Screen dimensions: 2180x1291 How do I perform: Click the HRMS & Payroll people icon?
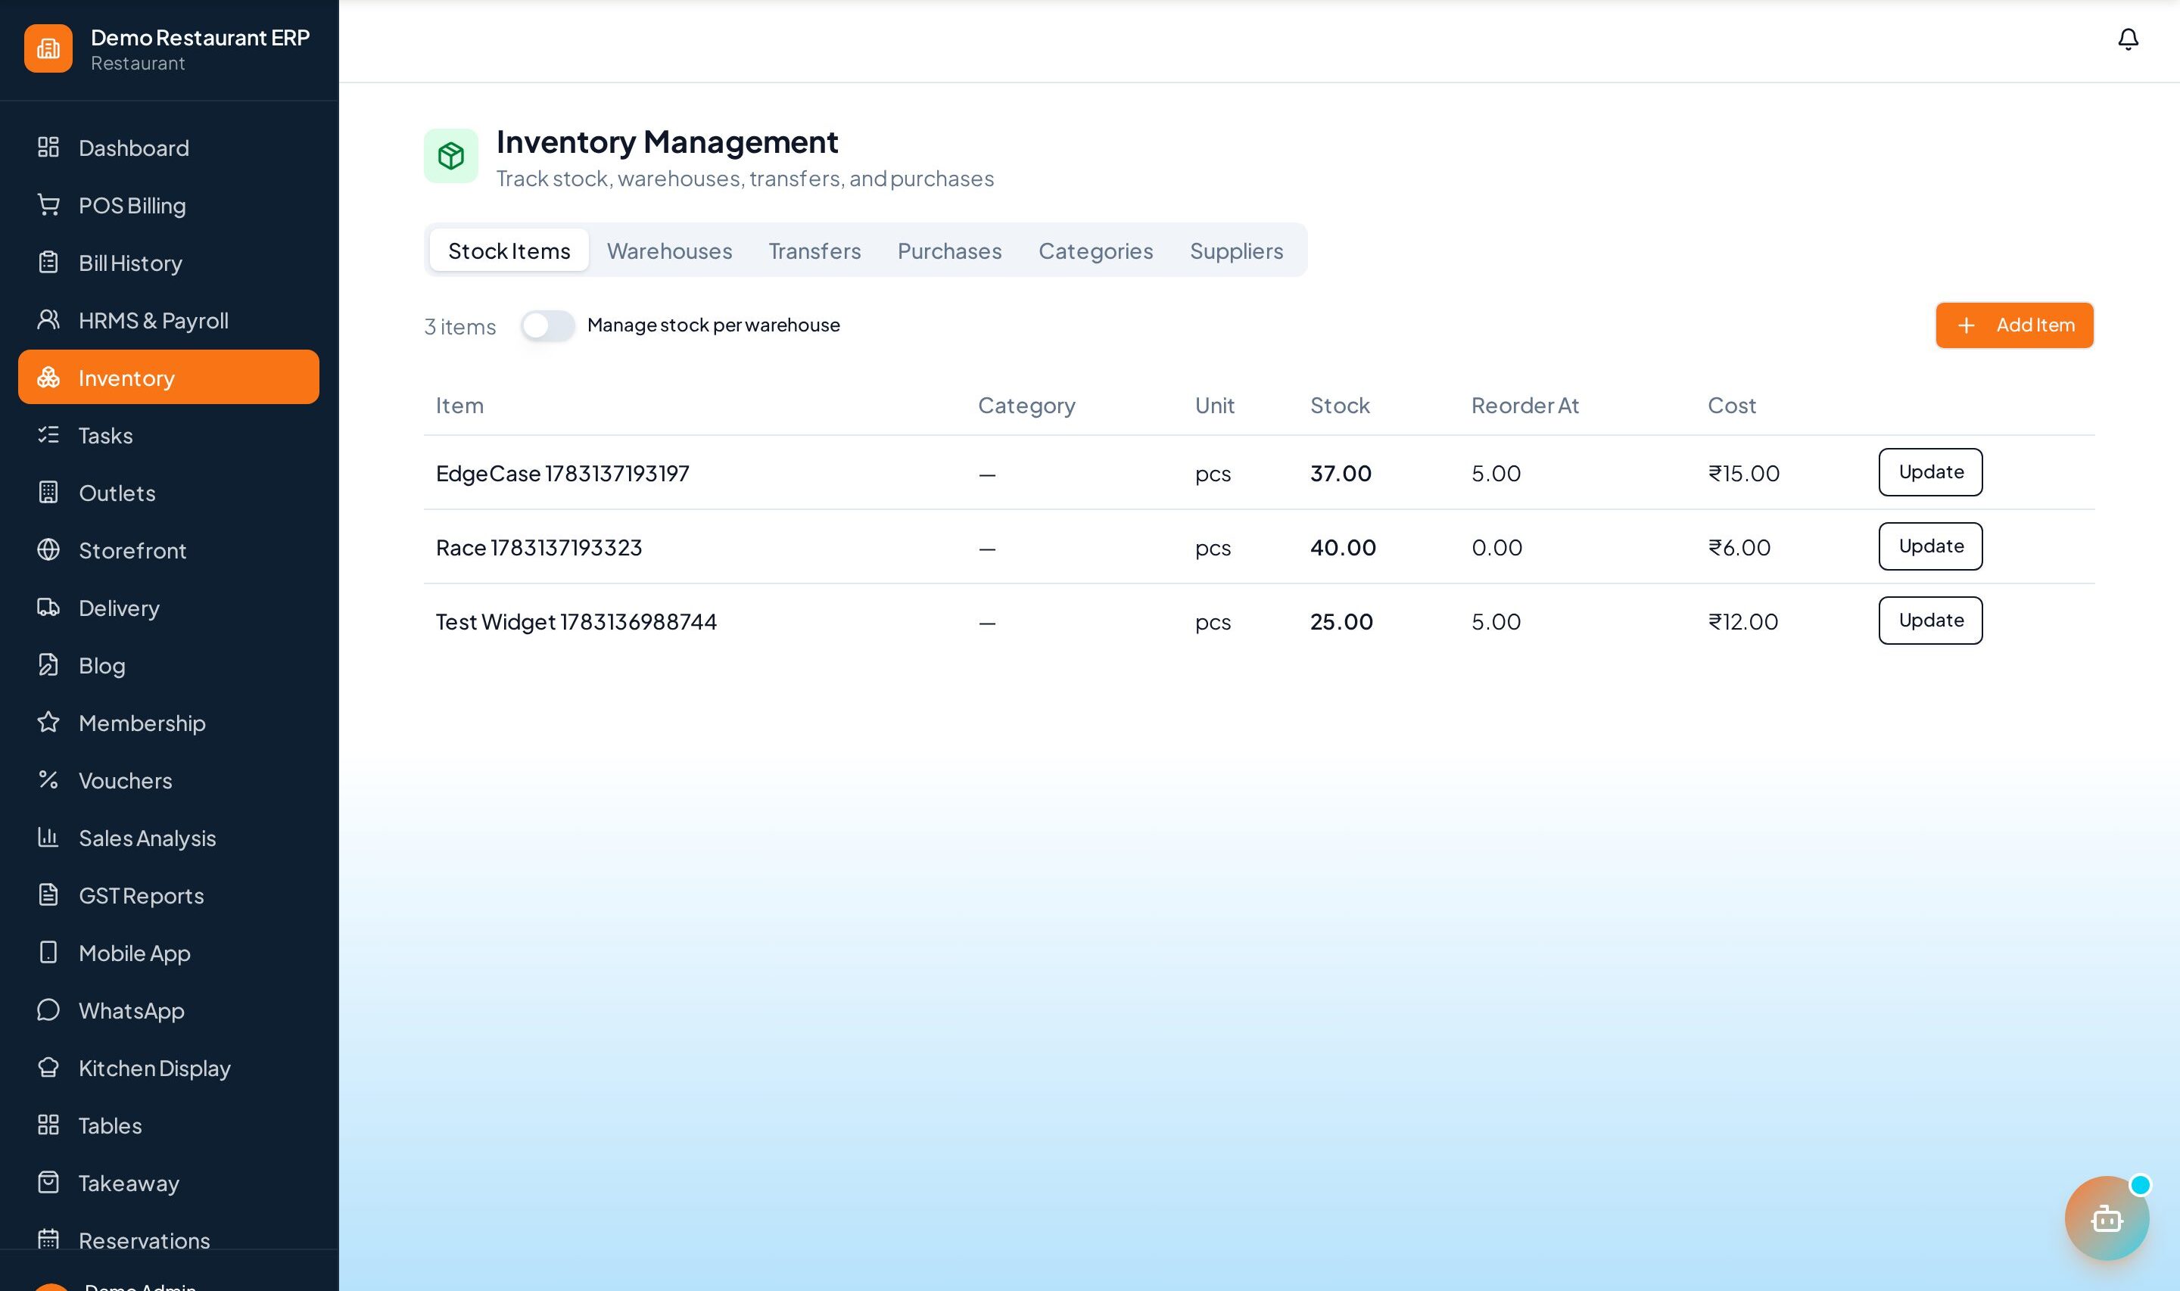(48, 319)
